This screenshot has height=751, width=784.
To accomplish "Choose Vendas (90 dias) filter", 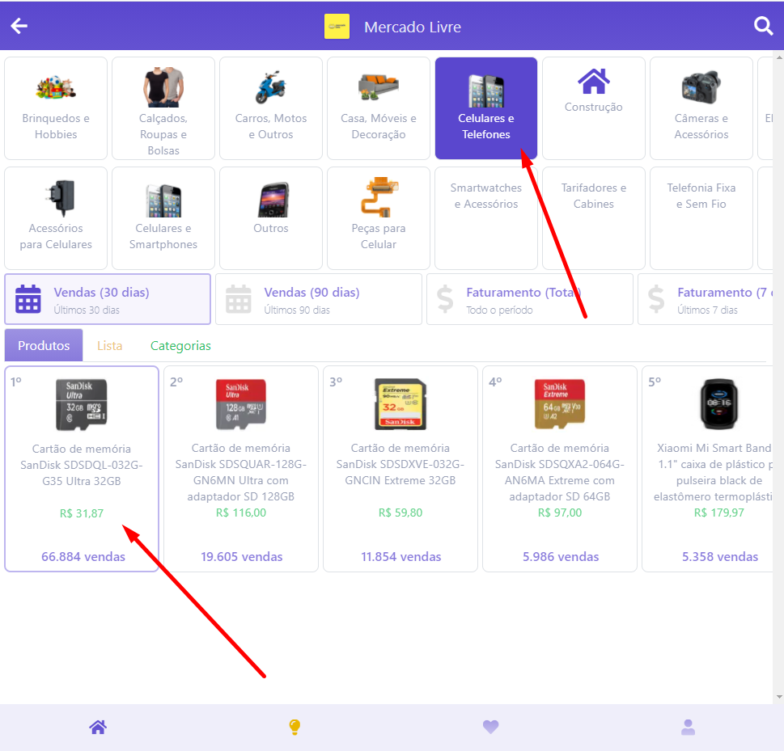I will tap(319, 299).
